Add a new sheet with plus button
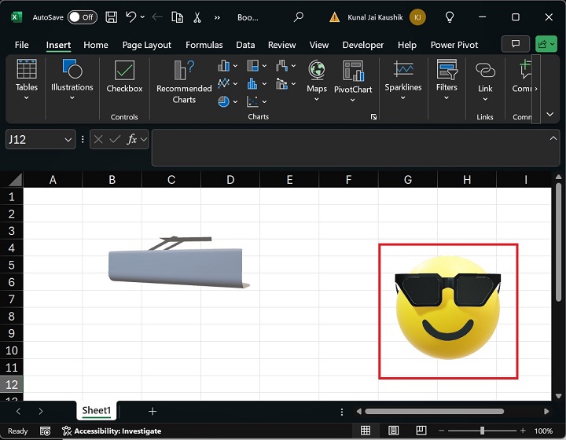This screenshot has height=440, width=566. 153,411
